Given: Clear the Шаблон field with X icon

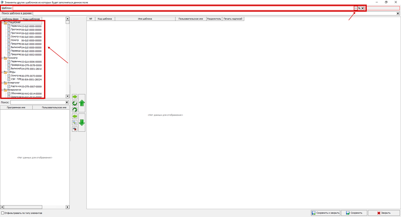Looking at the screenshot, I should click(363, 8).
